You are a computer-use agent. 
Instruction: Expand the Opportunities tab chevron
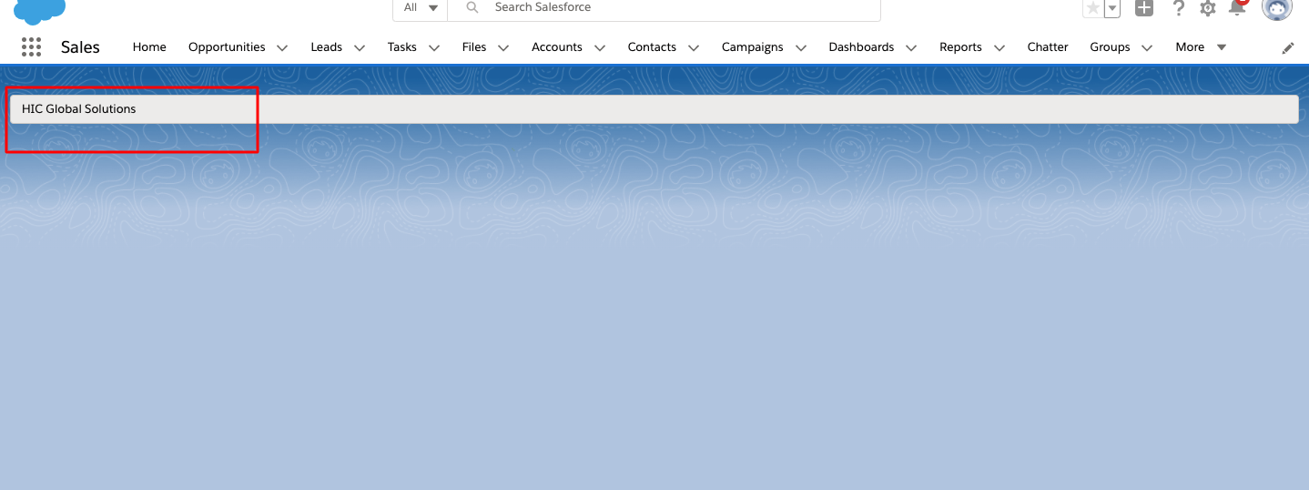(x=281, y=48)
